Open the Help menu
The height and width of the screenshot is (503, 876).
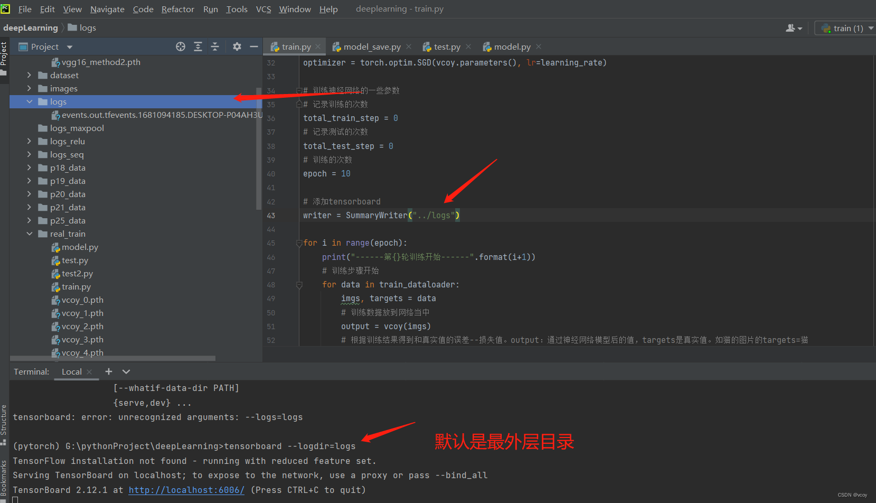(x=328, y=9)
